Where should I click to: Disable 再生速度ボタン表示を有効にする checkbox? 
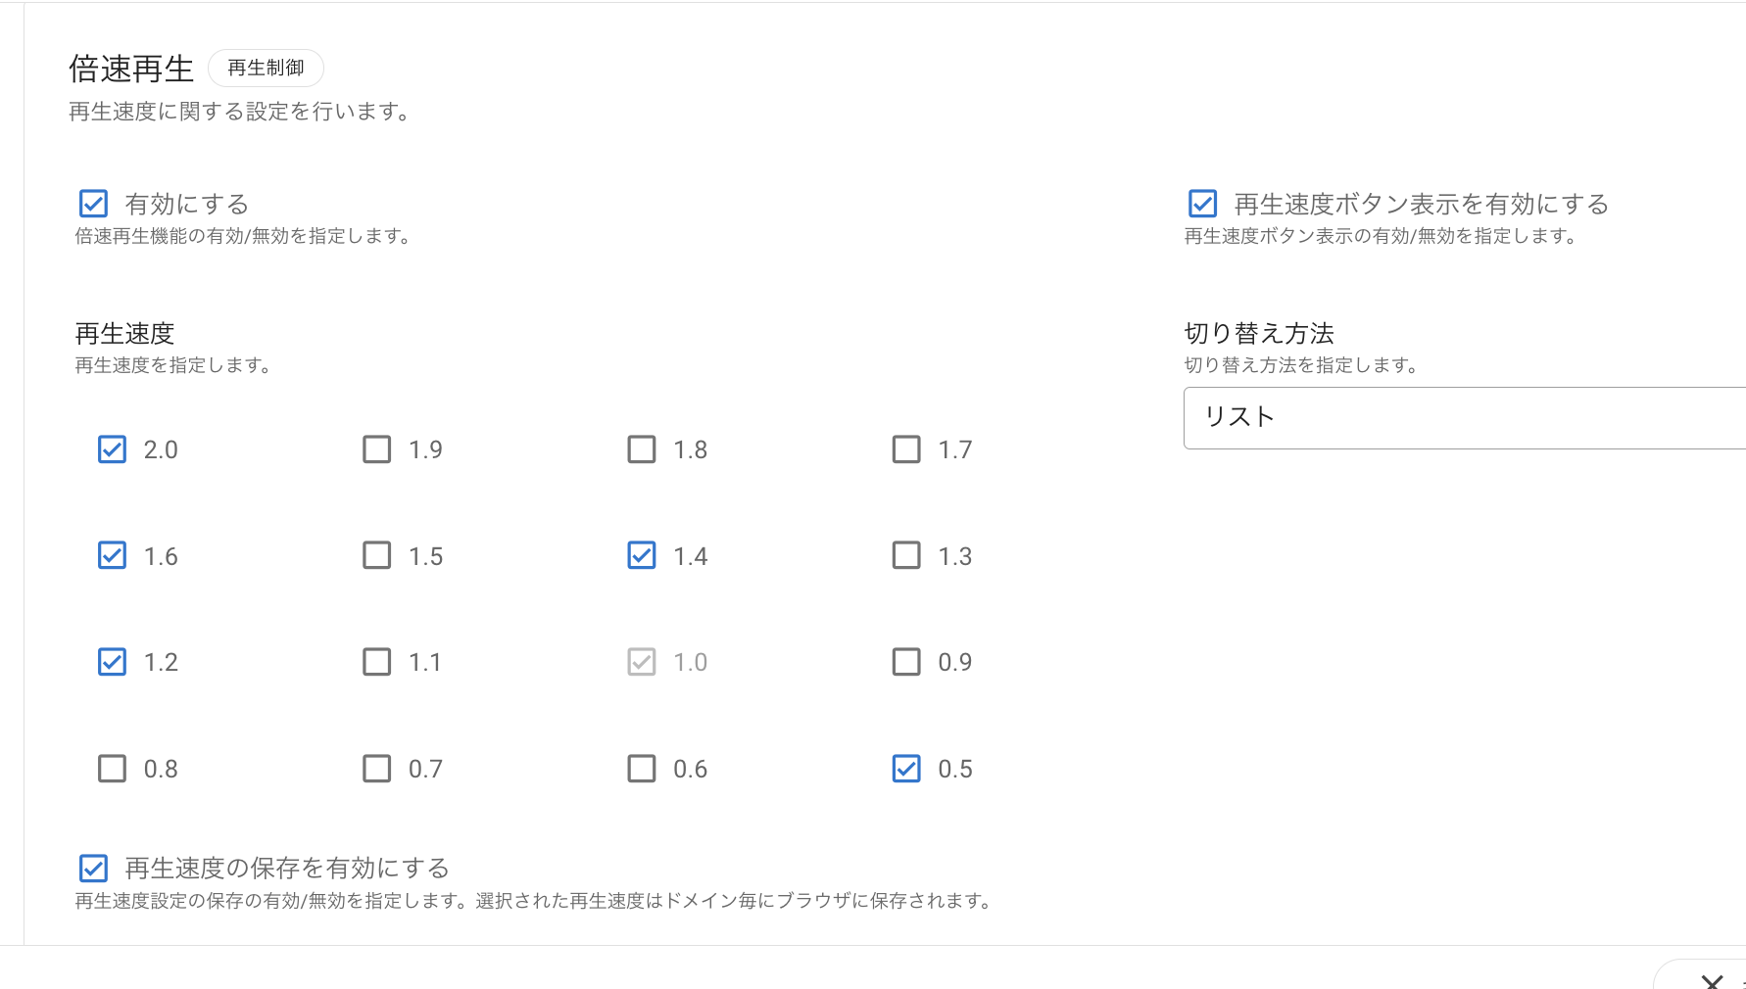click(1202, 204)
